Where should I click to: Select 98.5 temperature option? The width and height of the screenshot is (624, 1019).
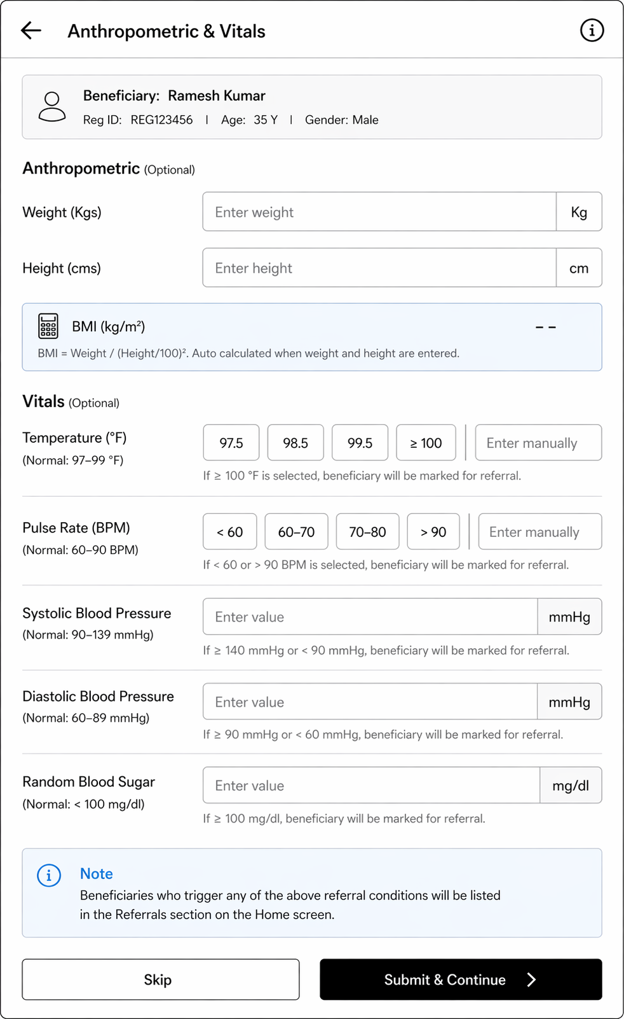pyautogui.click(x=295, y=443)
